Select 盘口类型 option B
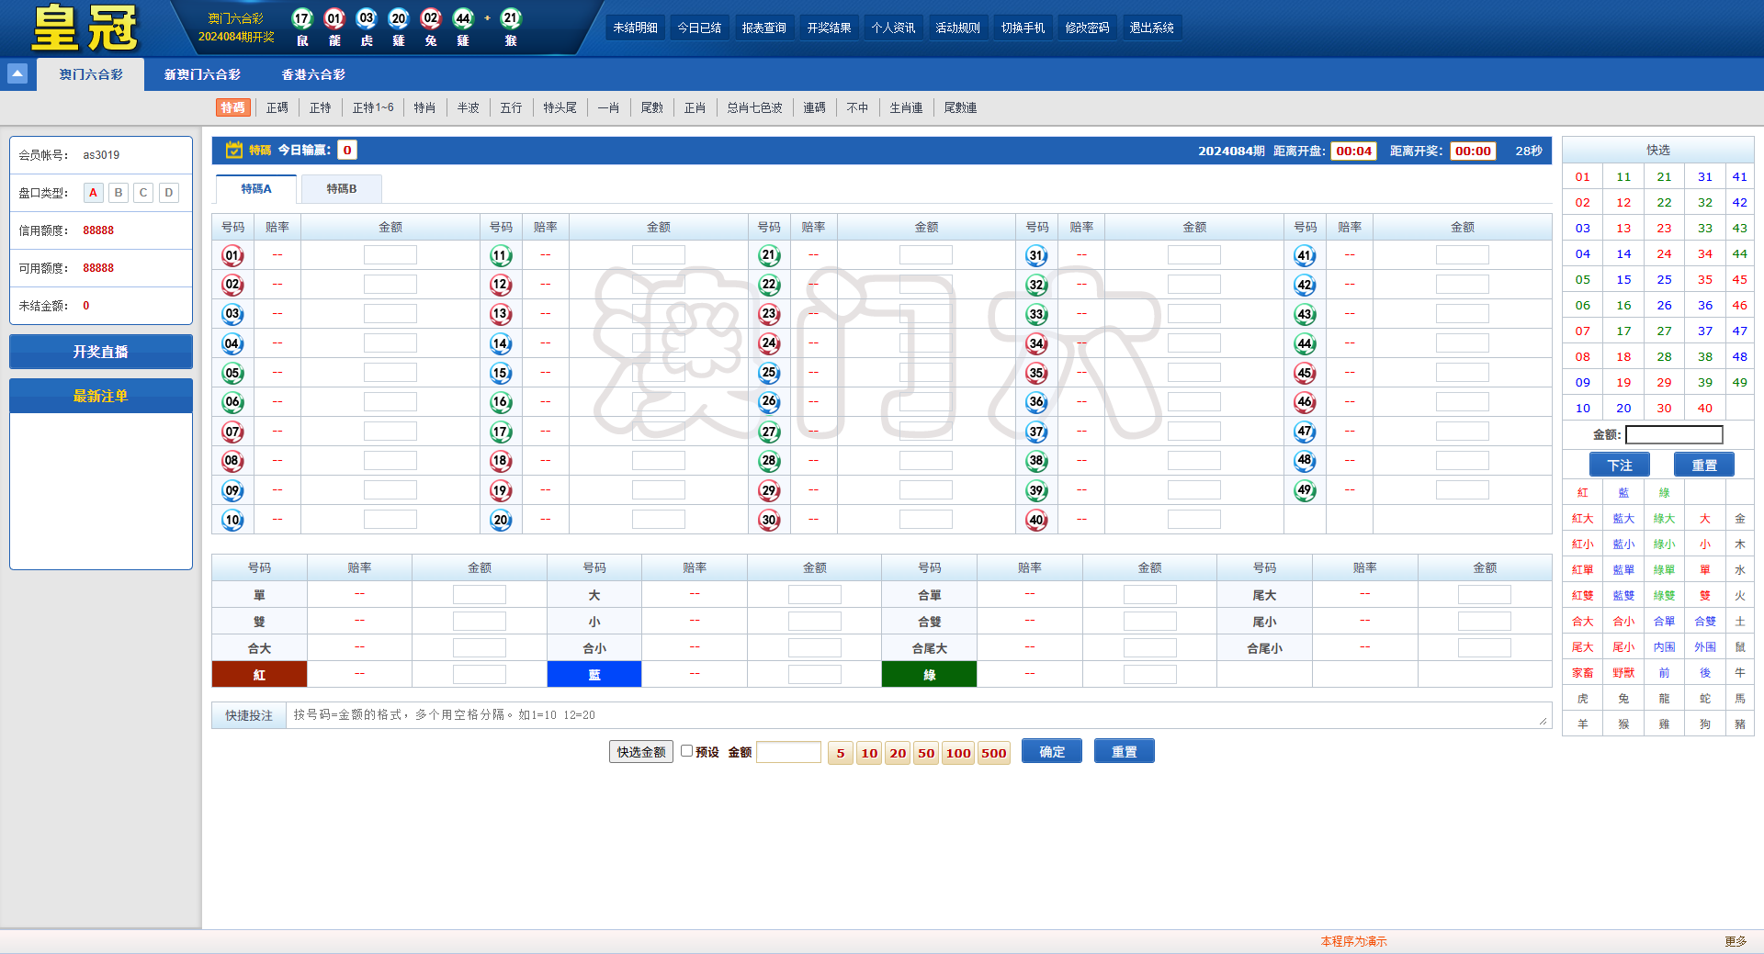The image size is (1764, 954). tap(118, 192)
